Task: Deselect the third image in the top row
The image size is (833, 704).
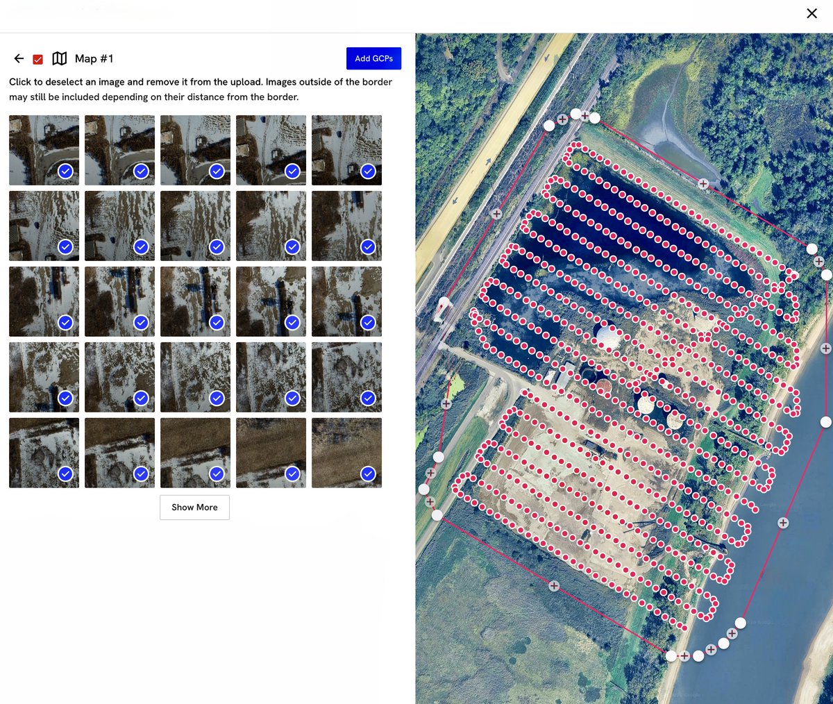Action: 195,150
